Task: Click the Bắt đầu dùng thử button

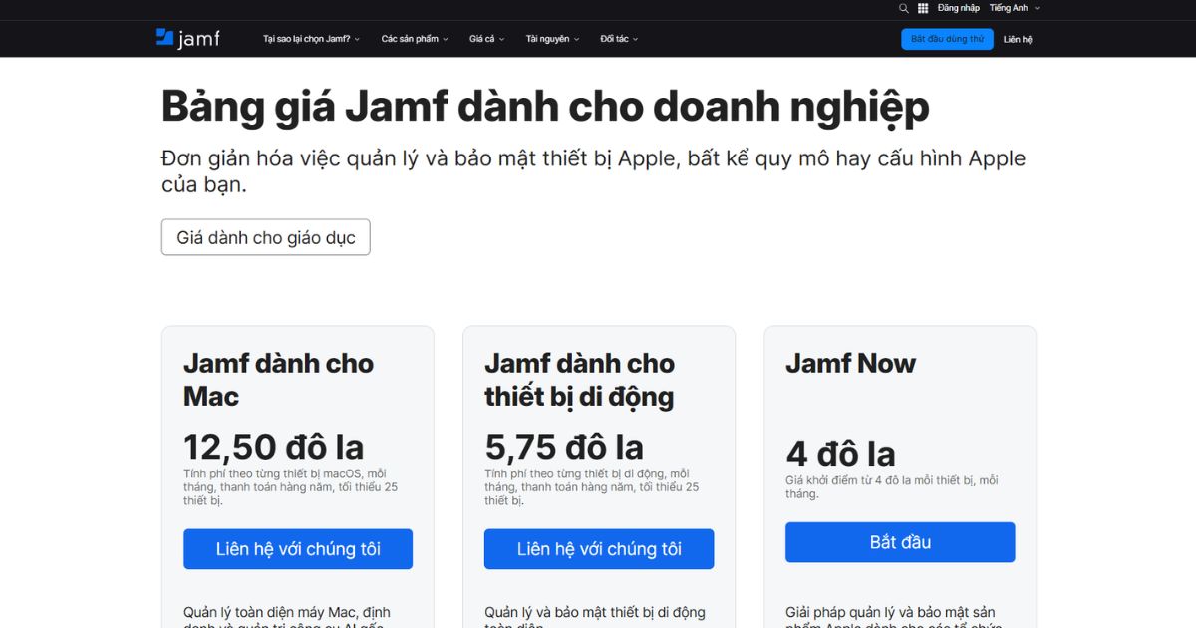Action: tap(947, 39)
